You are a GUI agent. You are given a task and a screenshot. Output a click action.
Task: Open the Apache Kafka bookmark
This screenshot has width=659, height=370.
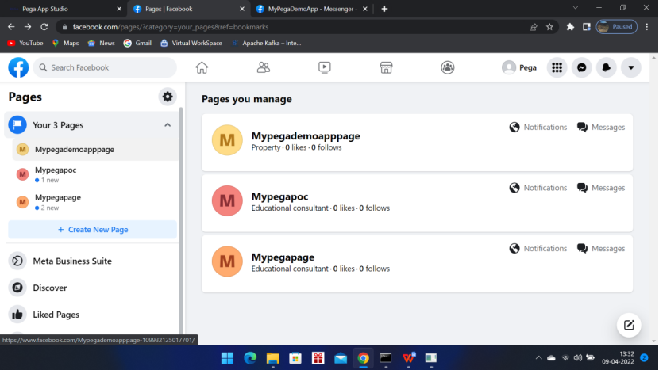[x=267, y=44]
